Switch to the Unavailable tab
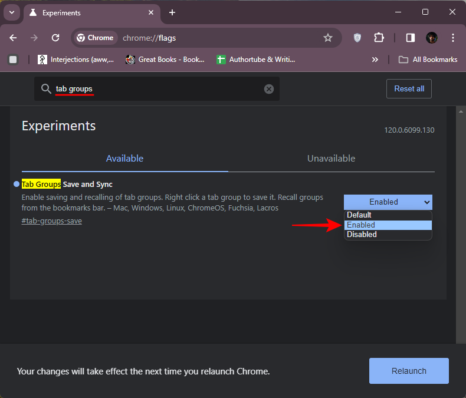 pyautogui.click(x=332, y=158)
